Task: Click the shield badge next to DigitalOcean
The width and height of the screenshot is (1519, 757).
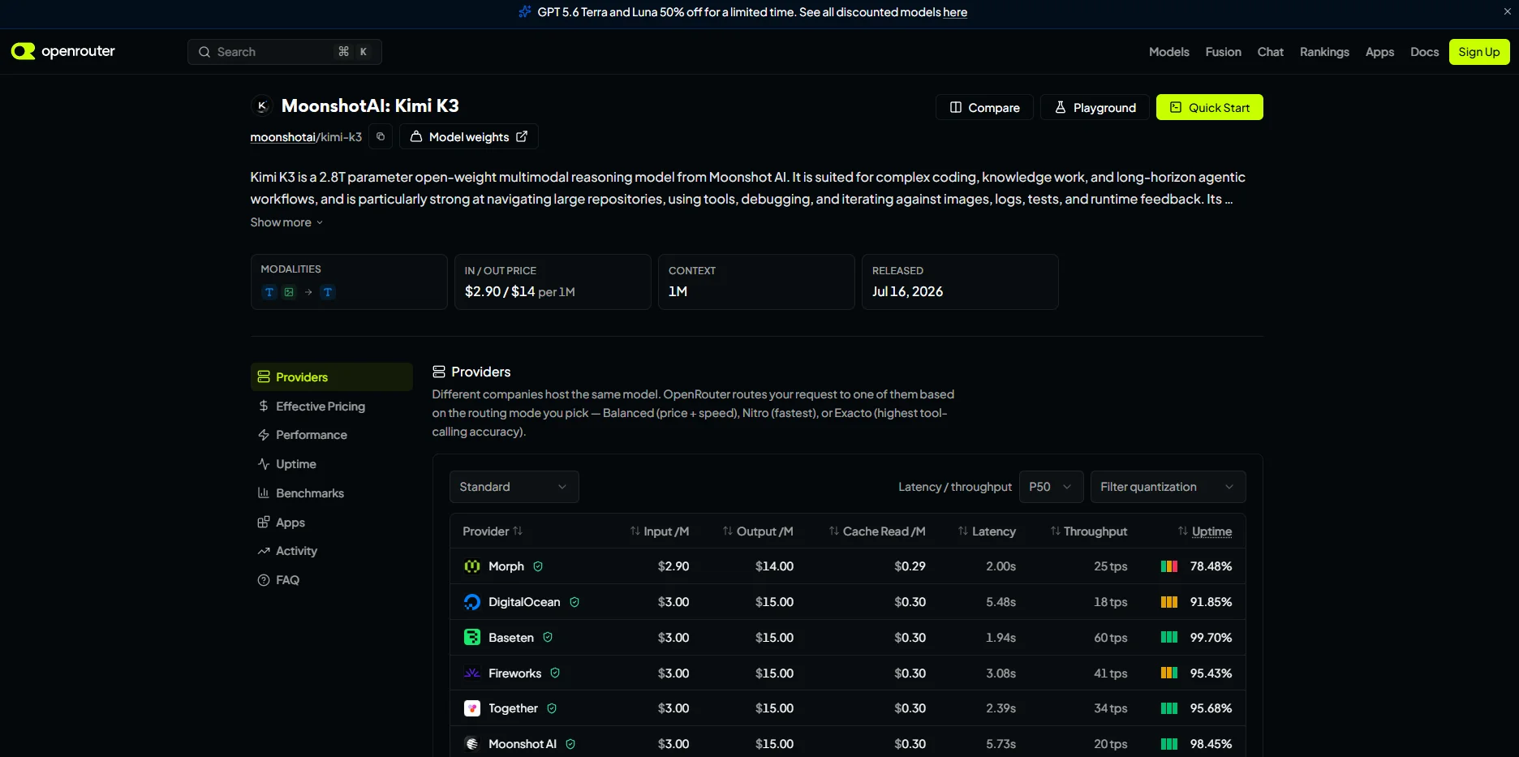Action: pos(574,602)
